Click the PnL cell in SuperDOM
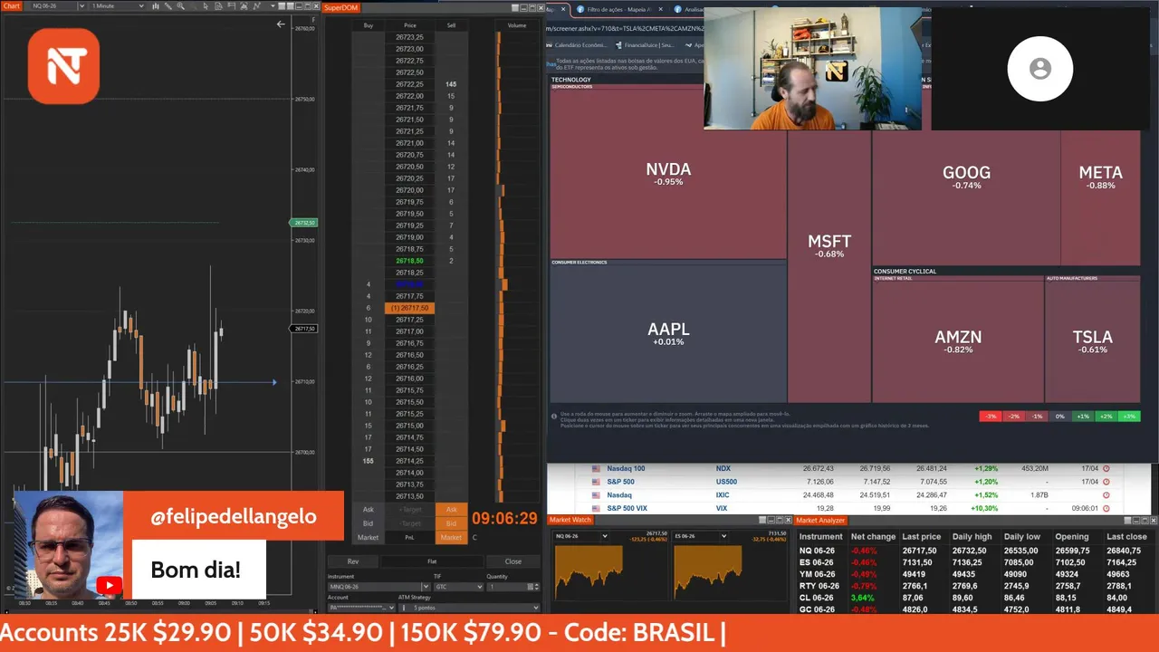The height and width of the screenshot is (652, 1159). (410, 537)
